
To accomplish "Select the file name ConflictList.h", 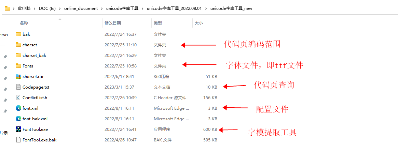I will point(35,97).
